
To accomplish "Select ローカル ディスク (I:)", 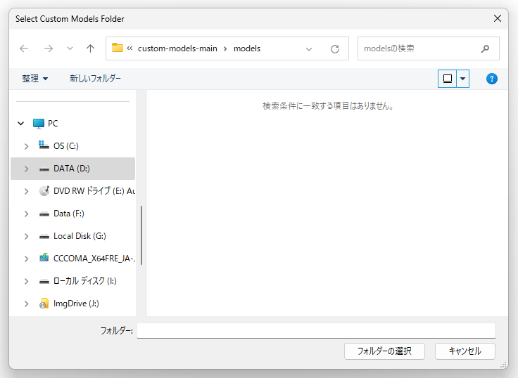I will click(x=85, y=281).
